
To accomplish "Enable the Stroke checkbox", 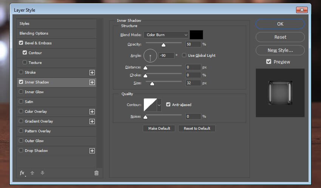I will pyautogui.click(x=21, y=72).
